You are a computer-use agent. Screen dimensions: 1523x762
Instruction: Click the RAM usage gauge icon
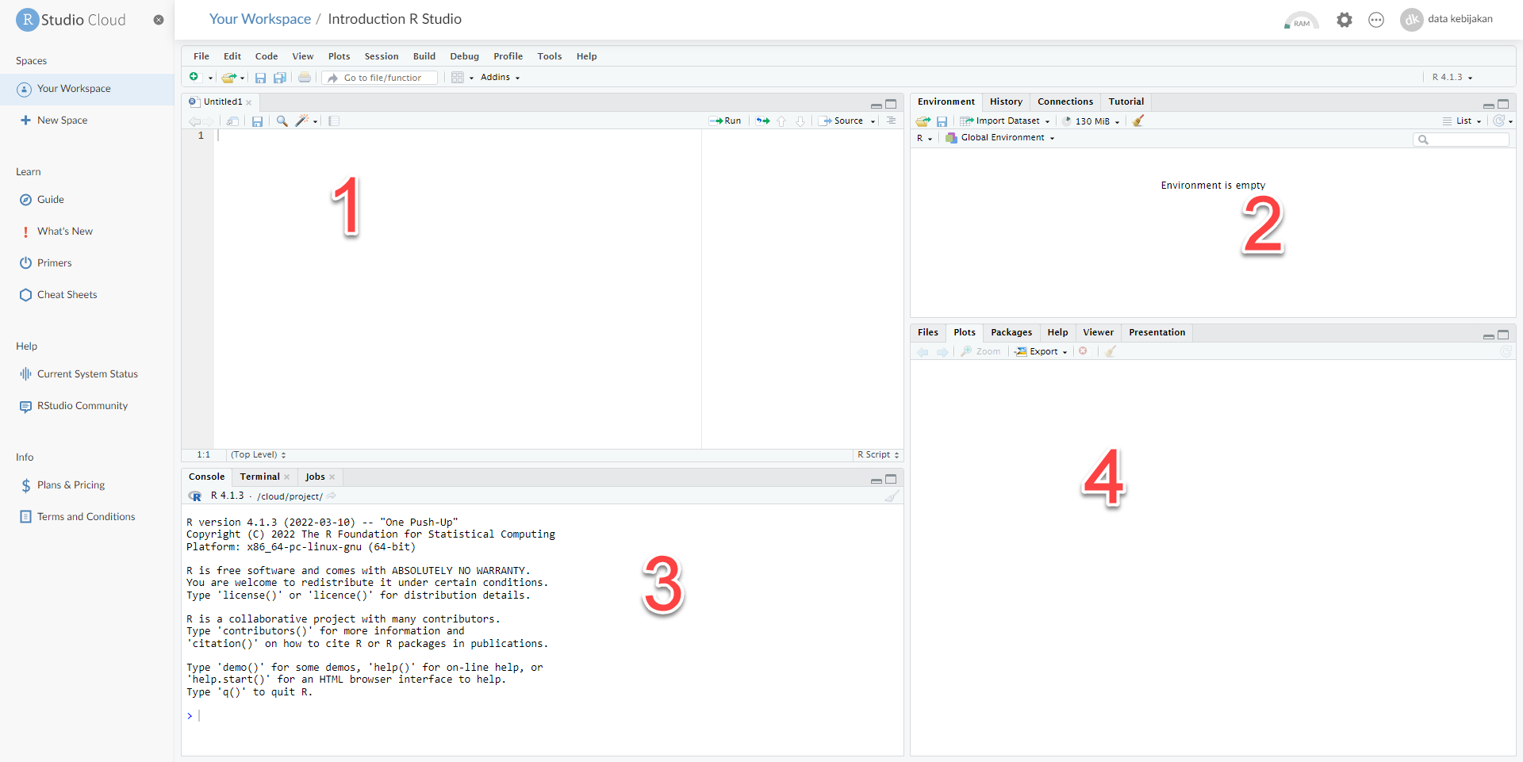pos(1301,20)
